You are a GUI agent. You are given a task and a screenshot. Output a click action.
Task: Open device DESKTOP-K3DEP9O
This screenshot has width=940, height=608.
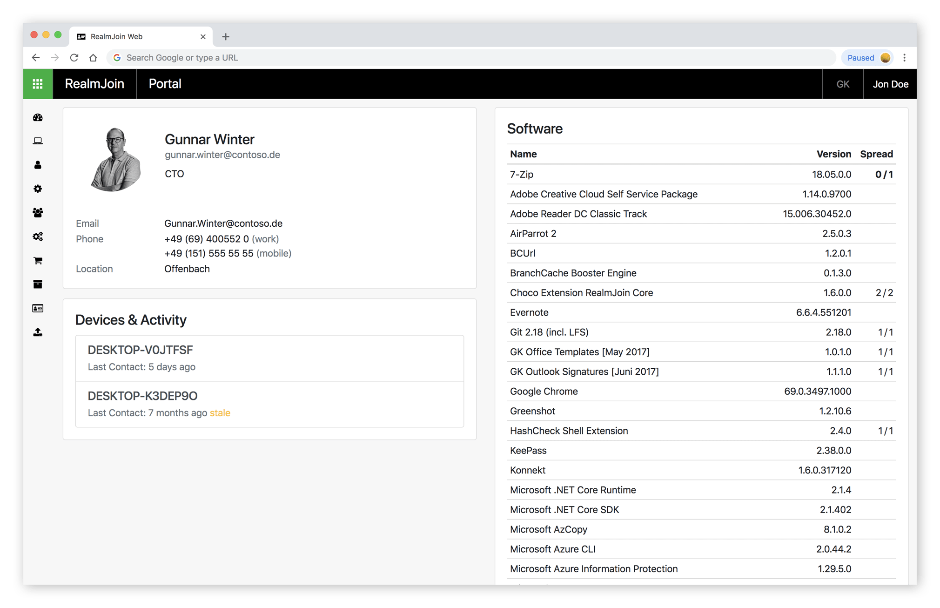pos(269,404)
